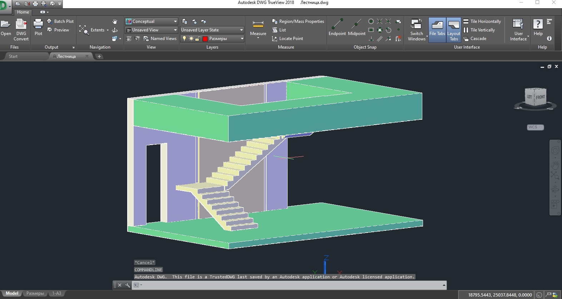
Task: Click the red layer color swatch
Action: [205, 39]
